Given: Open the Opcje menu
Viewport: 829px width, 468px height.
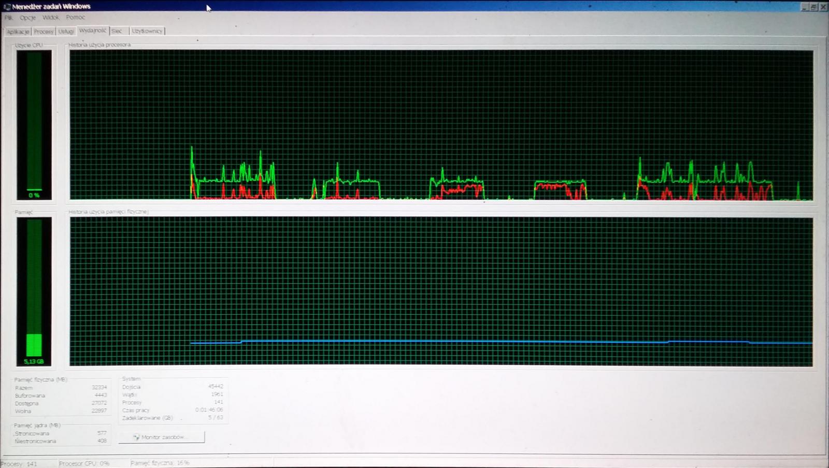Looking at the screenshot, I should (27, 18).
